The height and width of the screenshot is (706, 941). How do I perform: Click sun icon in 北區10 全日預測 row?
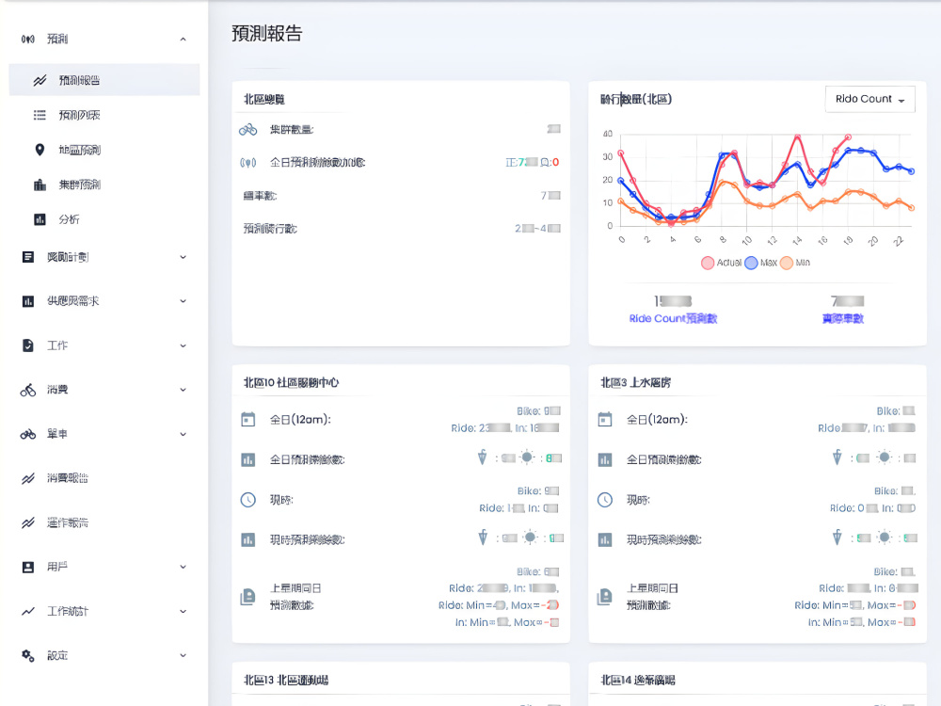(527, 457)
